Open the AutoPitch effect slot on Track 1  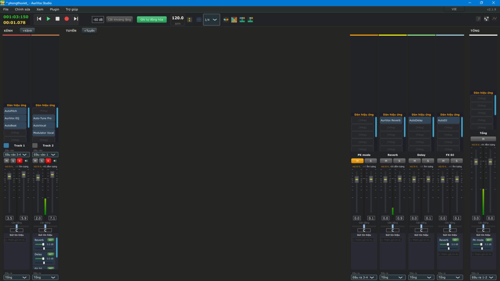(15, 111)
